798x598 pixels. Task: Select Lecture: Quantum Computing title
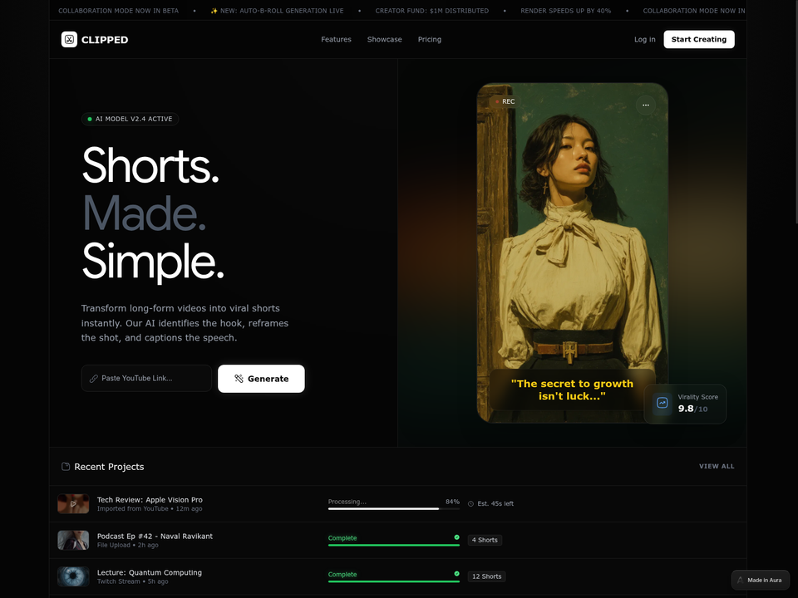(150, 572)
